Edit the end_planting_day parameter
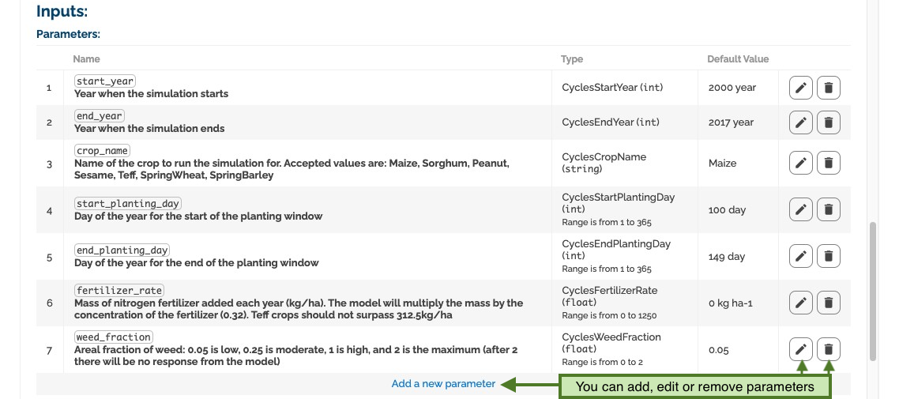This screenshot has height=399, width=899. click(801, 256)
